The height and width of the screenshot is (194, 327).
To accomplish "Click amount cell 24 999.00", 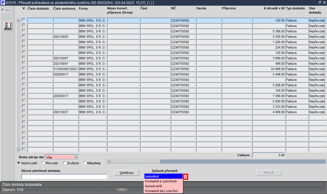I will [269, 69].
